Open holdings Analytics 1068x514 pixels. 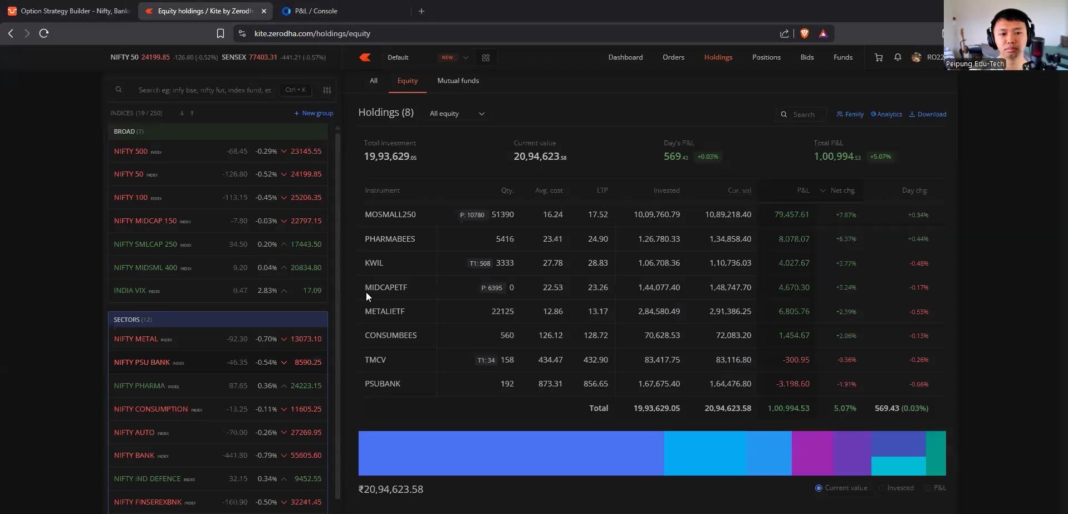[x=886, y=114]
